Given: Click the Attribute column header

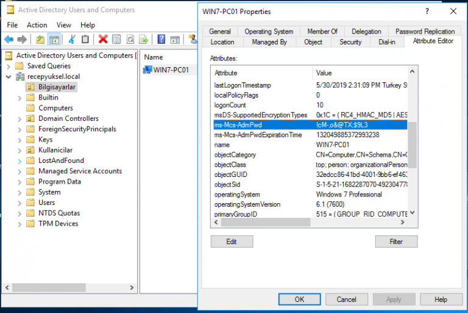Looking at the screenshot, I should click(262, 73).
